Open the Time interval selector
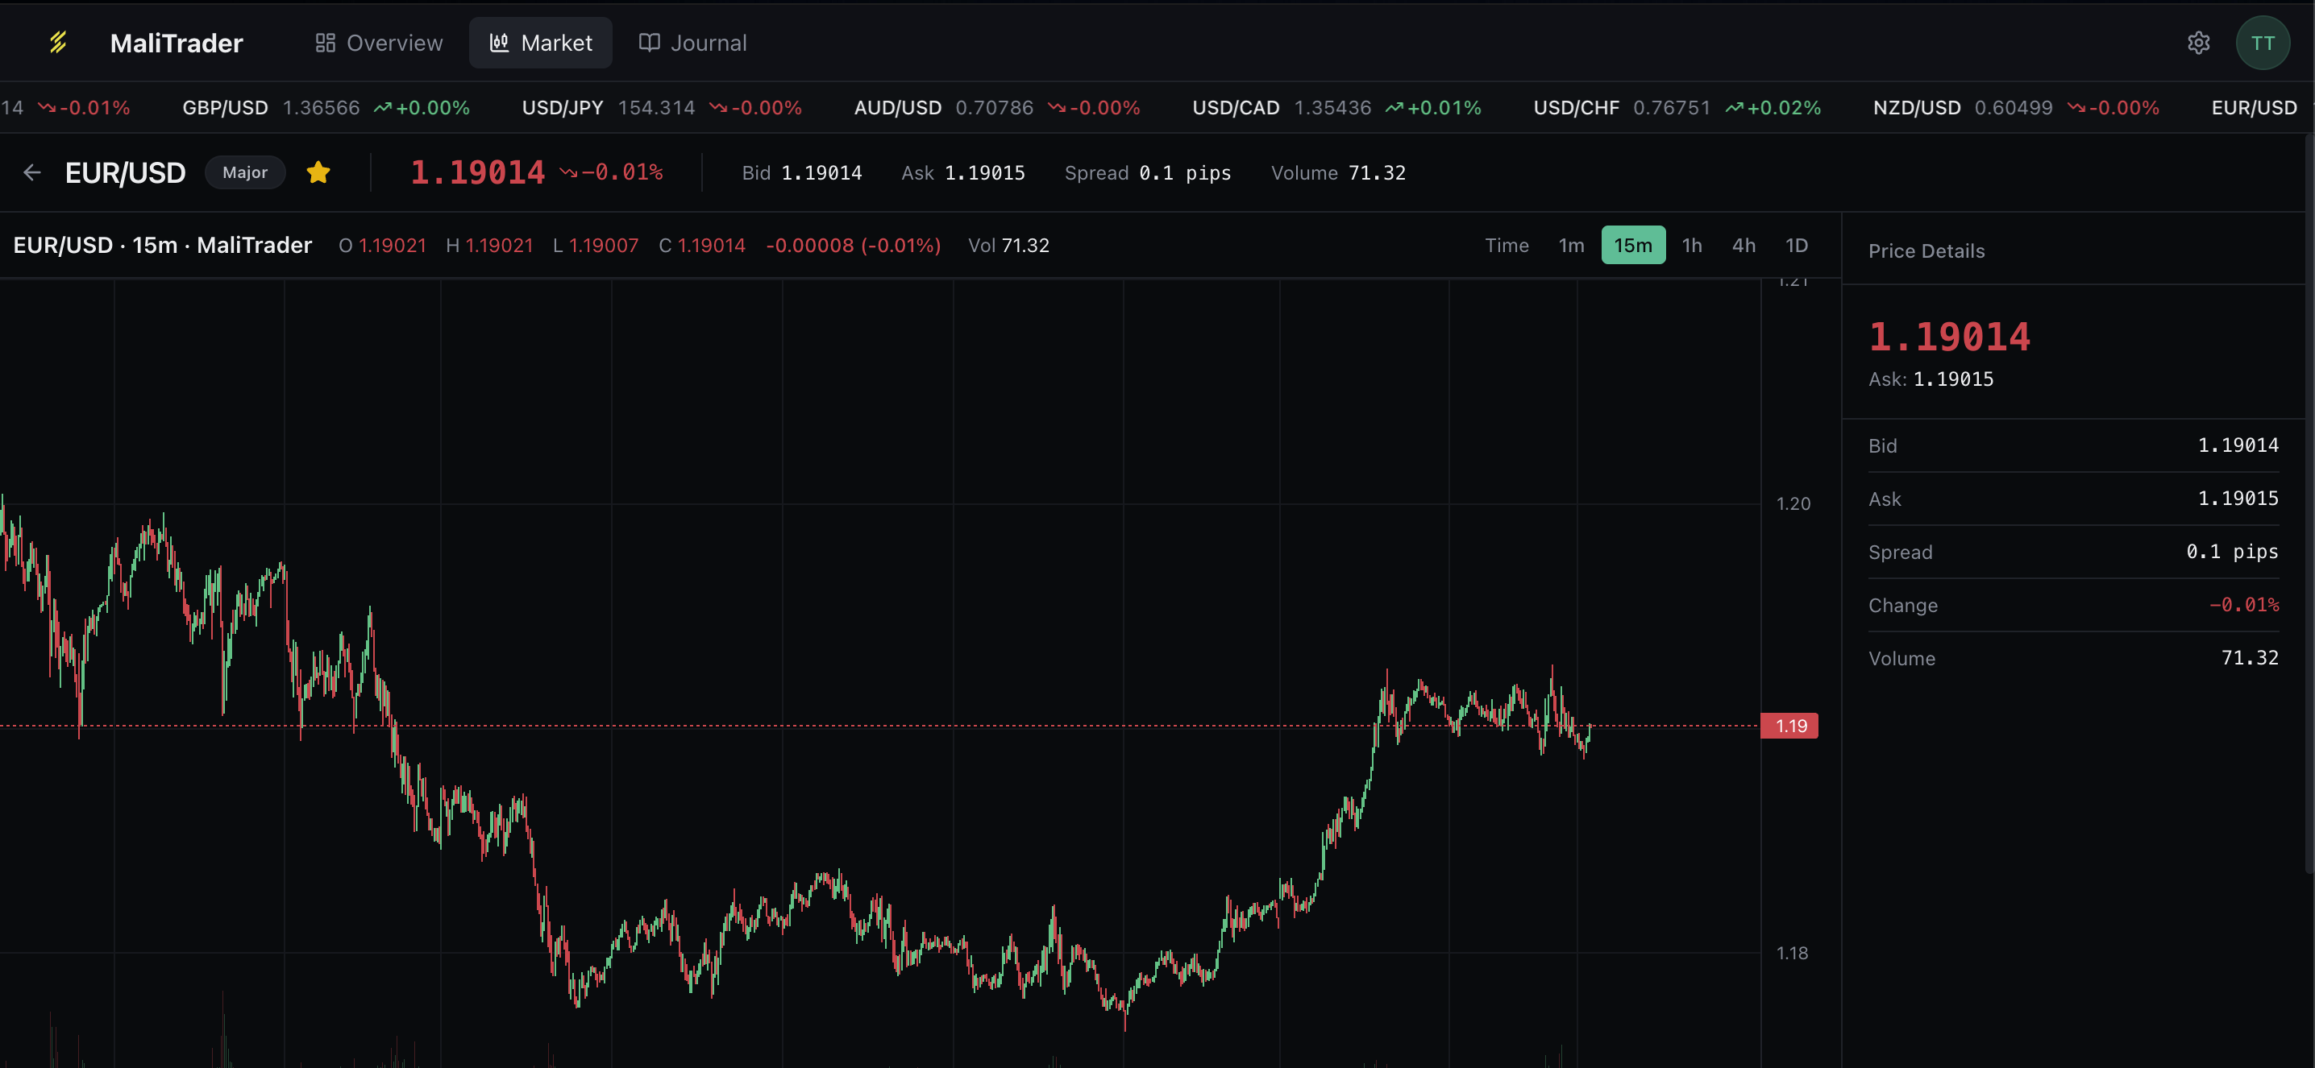 point(1507,244)
